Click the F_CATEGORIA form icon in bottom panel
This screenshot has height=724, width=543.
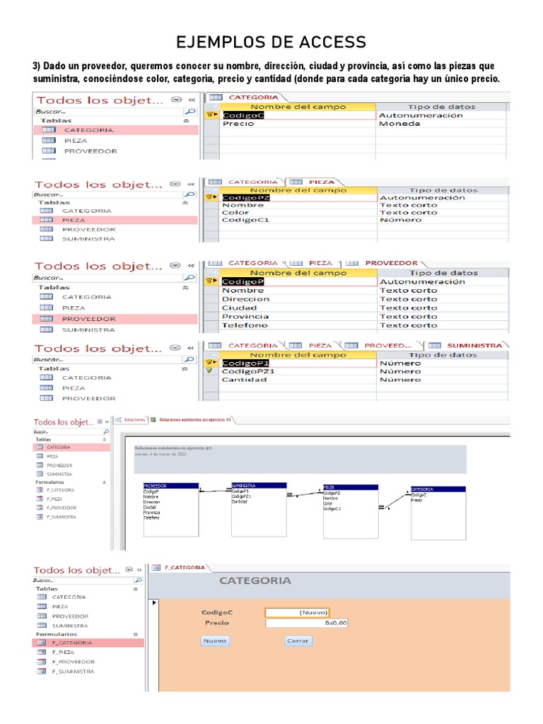coord(41,643)
